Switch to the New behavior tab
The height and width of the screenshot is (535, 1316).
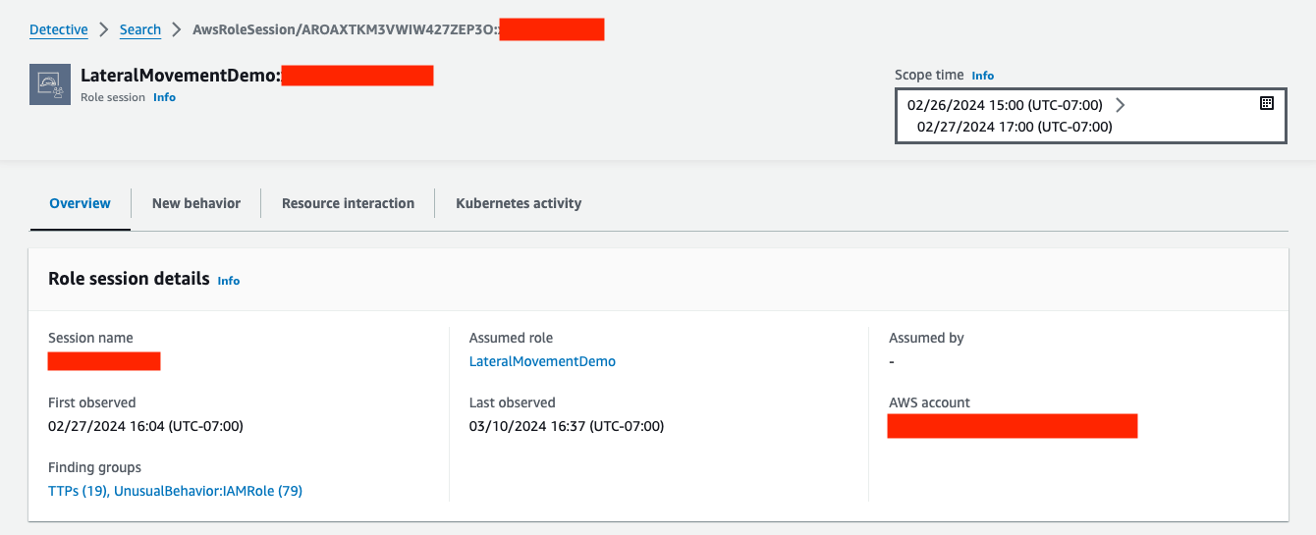click(x=196, y=203)
